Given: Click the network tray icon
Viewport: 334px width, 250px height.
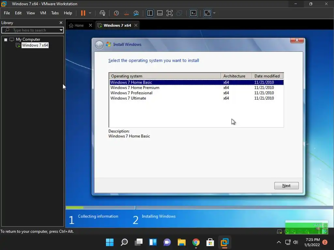Looking at the screenshot, I should coord(288,242).
